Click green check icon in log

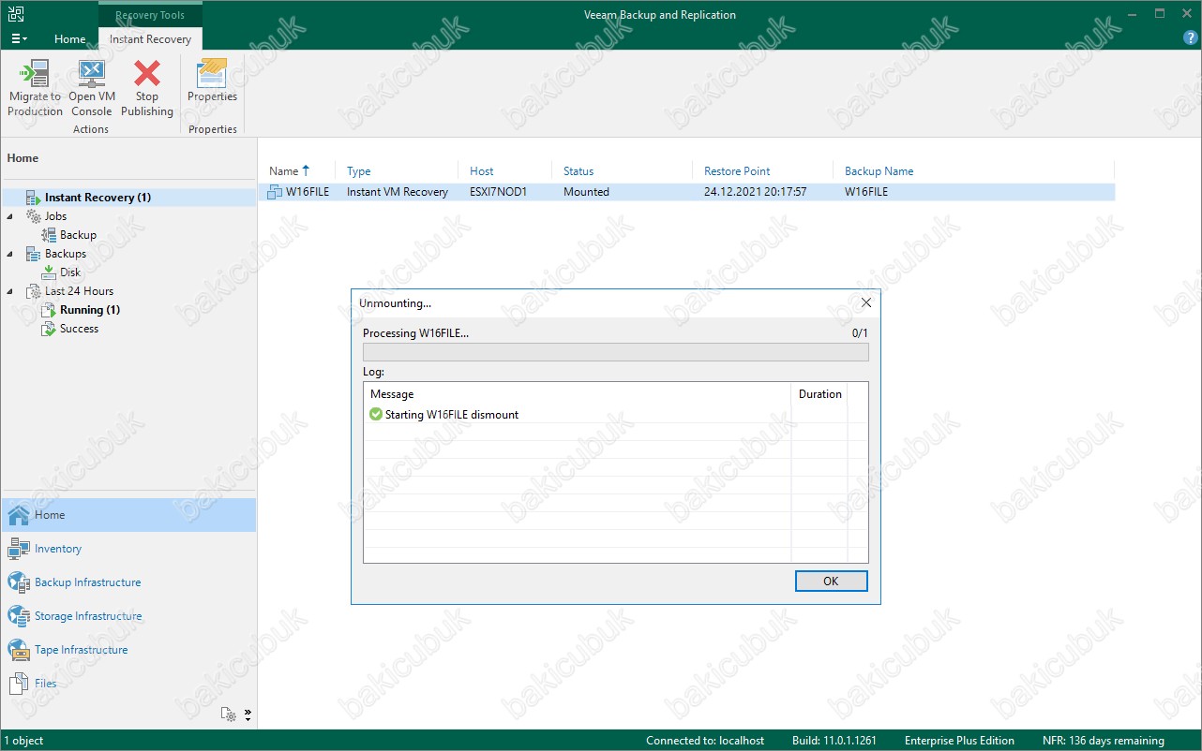[x=376, y=414]
